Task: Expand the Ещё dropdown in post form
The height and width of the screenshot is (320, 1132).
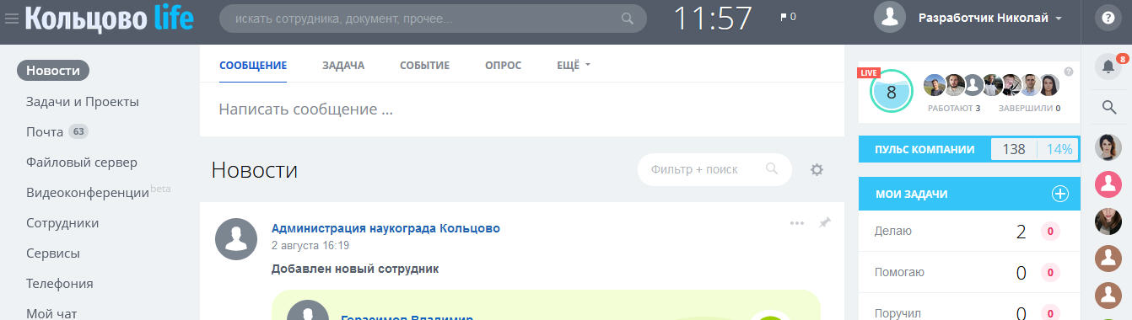Action: [x=574, y=66]
